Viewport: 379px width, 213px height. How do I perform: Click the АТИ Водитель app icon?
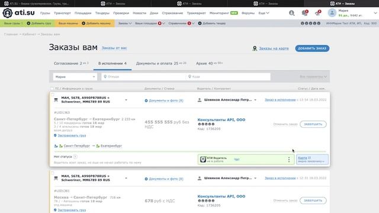(203, 159)
